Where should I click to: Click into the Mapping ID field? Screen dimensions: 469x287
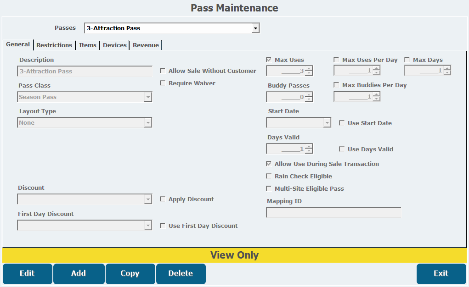pyautogui.click(x=333, y=213)
